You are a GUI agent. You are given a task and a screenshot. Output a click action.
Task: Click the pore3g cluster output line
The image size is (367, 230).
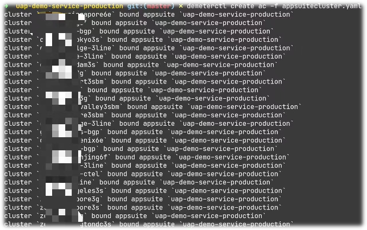(143, 199)
